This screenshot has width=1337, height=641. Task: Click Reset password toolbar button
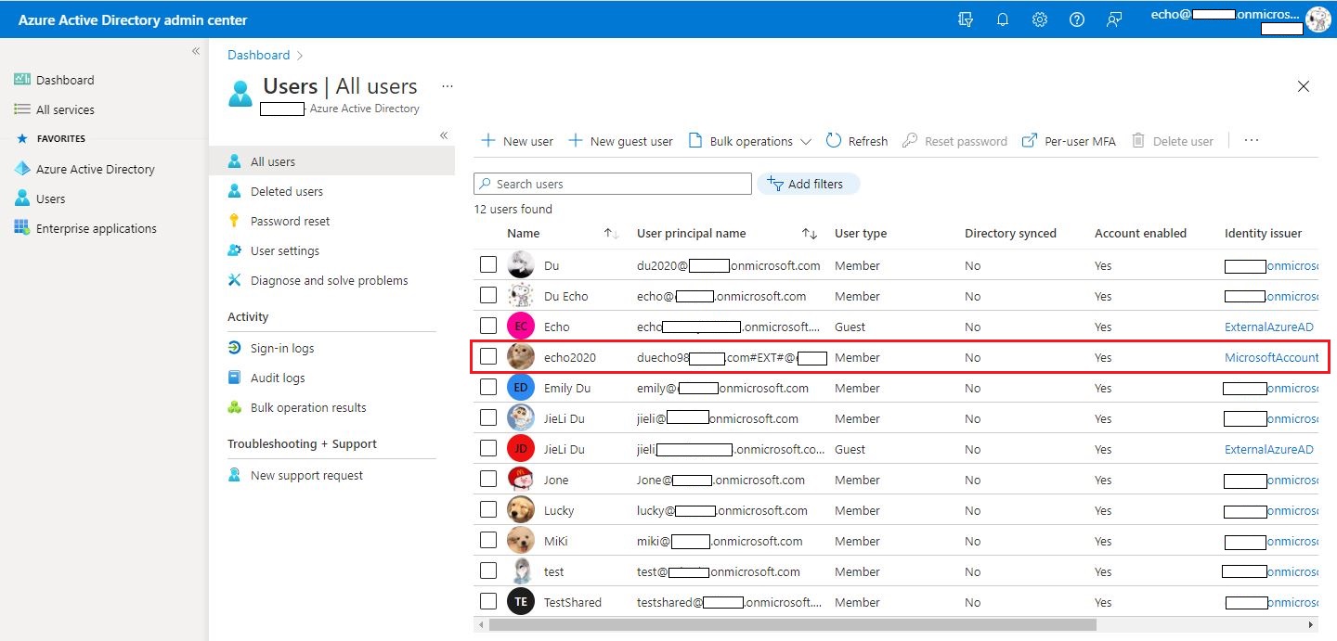pos(954,141)
